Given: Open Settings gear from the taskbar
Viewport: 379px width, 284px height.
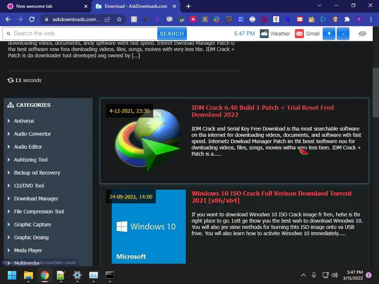Looking at the screenshot, I should pos(77,275).
